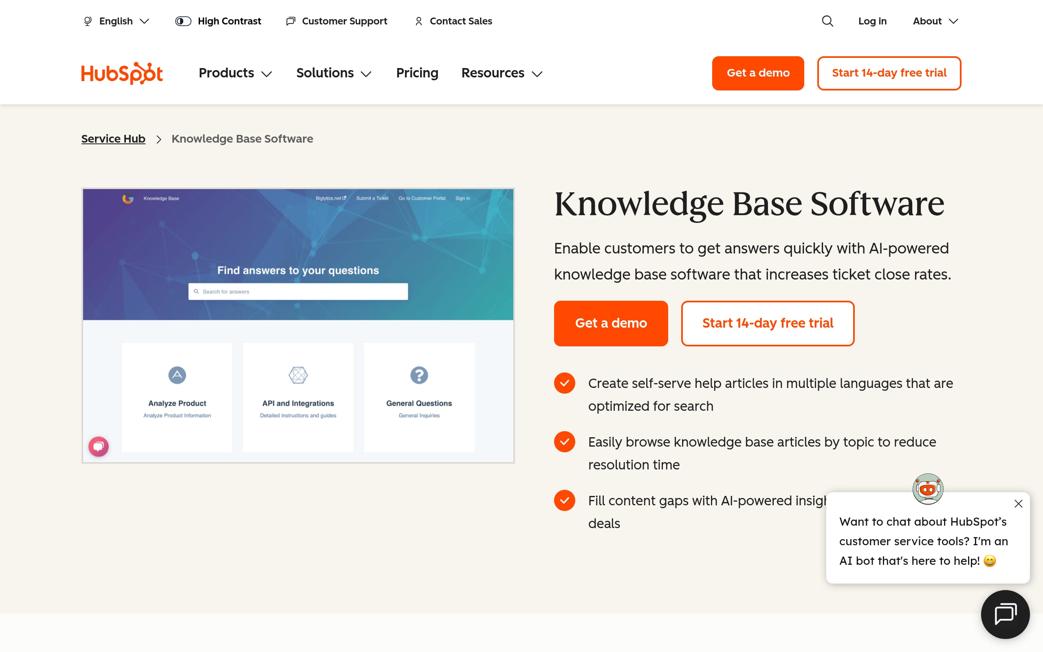Expand the About dropdown
Viewport: 1043px width, 652px height.
934,21
